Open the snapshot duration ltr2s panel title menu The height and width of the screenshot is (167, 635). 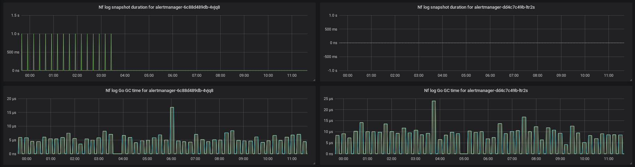click(476, 7)
